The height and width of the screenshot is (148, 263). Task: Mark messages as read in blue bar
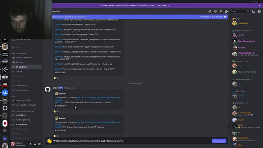[x=213, y=17]
